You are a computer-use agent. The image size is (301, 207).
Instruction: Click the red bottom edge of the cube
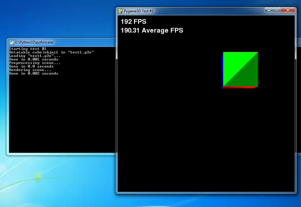click(240, 87)
